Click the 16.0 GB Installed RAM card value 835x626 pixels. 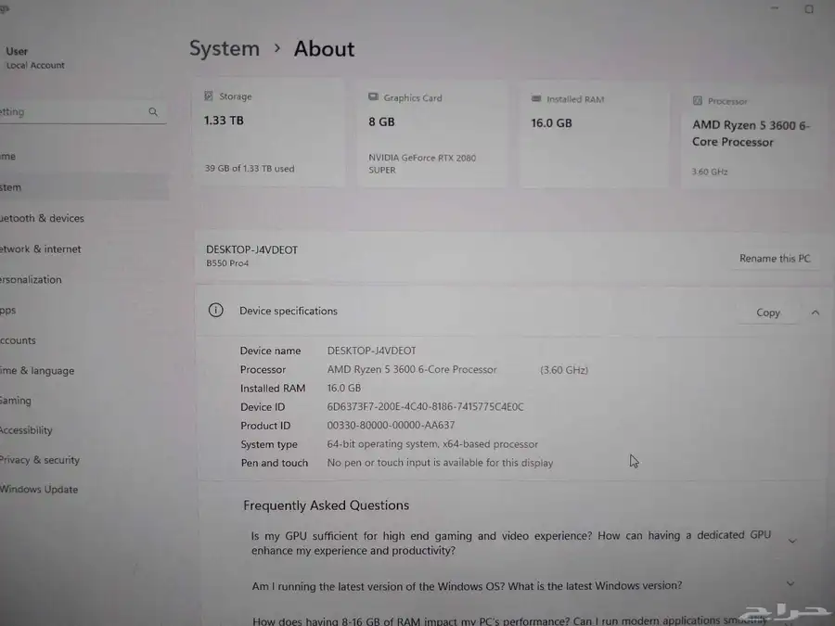(x=551, y=123)
